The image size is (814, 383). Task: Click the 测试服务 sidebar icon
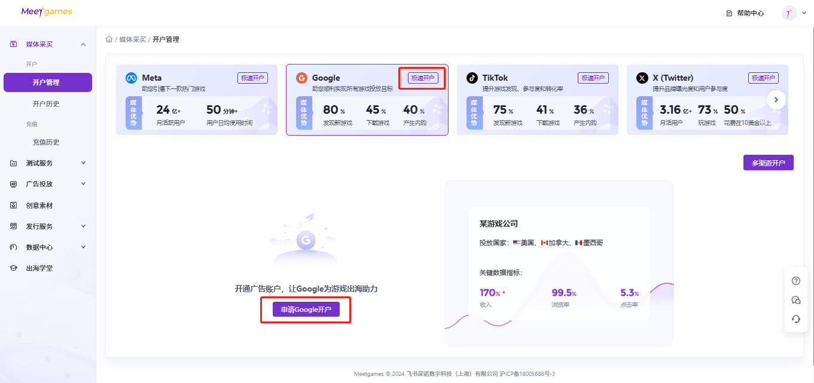tap(13, 163)
